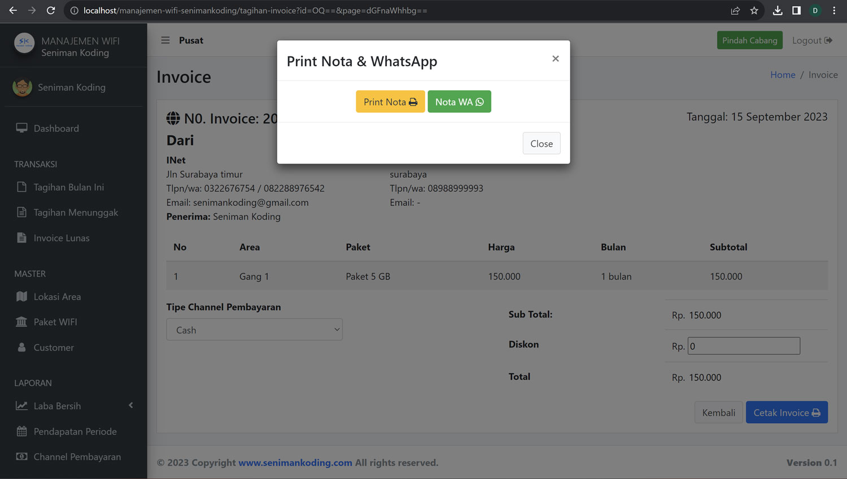The image size is (847, 479).
Task: Open Tagihan Bulan Ini page
Action: (x=69, y=187)
